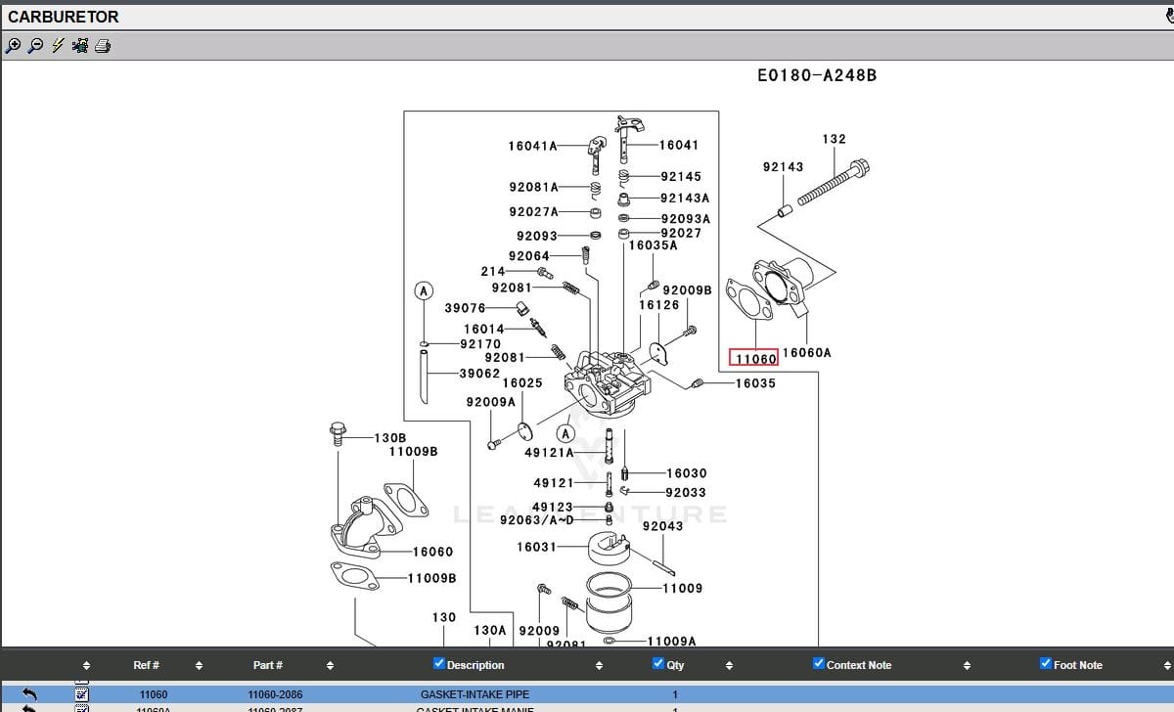Image resolution: width=1174 pixels, height=712 pixels.
Task: Click the zoom in magnifier icon
Action: (13, 46)
